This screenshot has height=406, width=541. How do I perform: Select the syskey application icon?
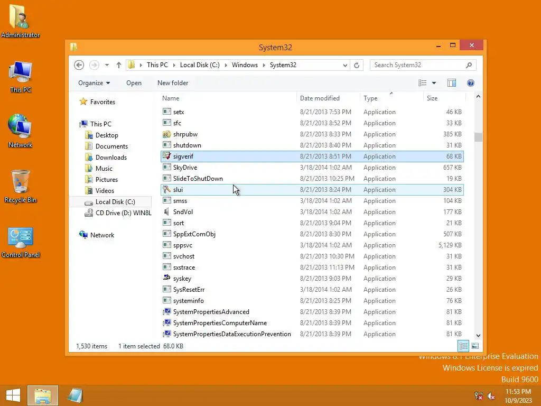pyautogui.click(x=166, y=278)
